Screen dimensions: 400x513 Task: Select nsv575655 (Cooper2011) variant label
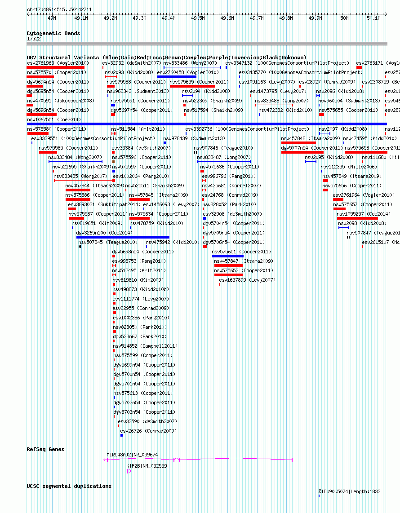coord(348,110)
